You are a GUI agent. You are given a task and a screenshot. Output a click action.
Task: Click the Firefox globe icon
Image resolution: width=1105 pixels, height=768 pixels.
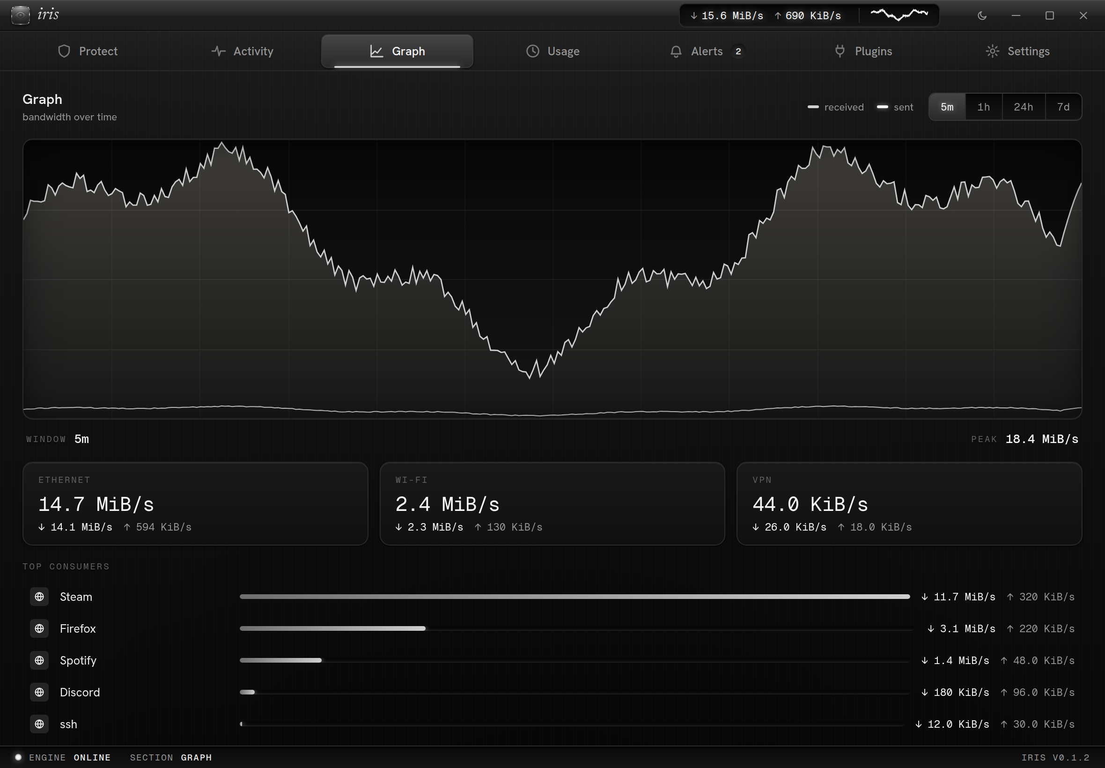[x=39, y=628]
